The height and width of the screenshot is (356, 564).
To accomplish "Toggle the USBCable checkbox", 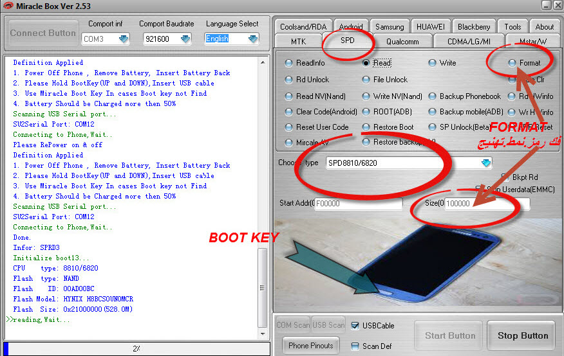I will click(x=355, y=326).
